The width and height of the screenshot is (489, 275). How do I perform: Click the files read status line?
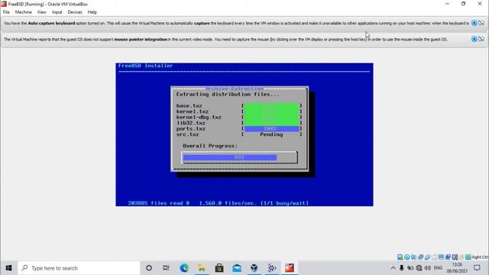[219, 203]
